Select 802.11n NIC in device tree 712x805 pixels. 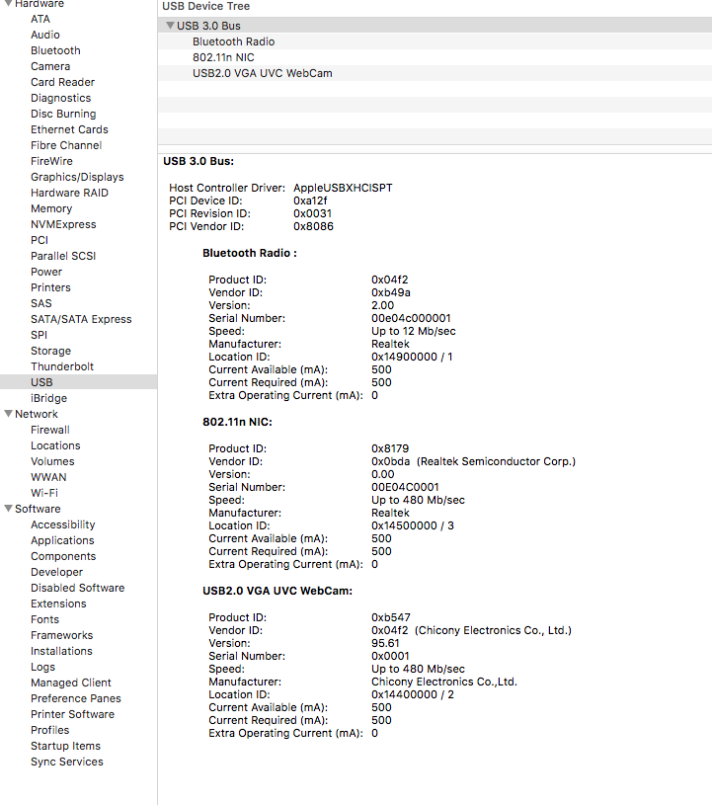click(x=435, y=57)
